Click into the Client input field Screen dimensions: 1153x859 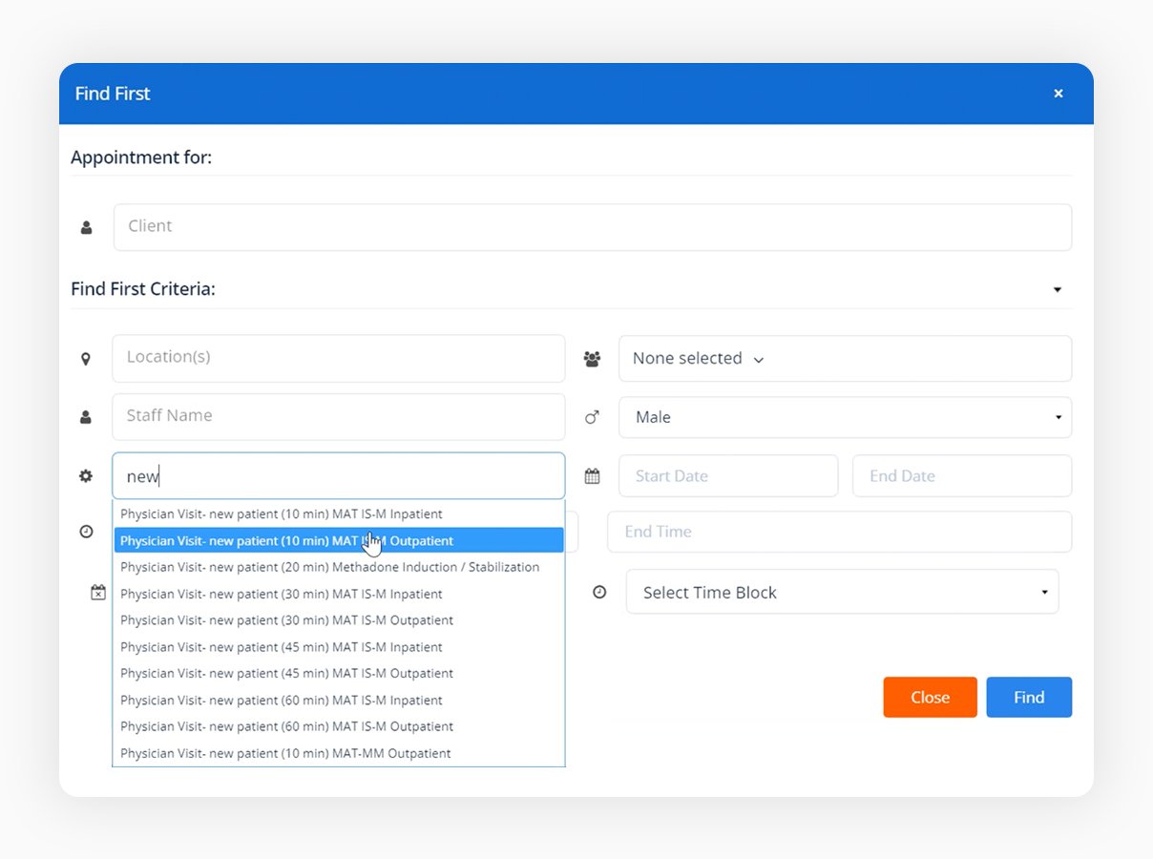coord(592,227)
